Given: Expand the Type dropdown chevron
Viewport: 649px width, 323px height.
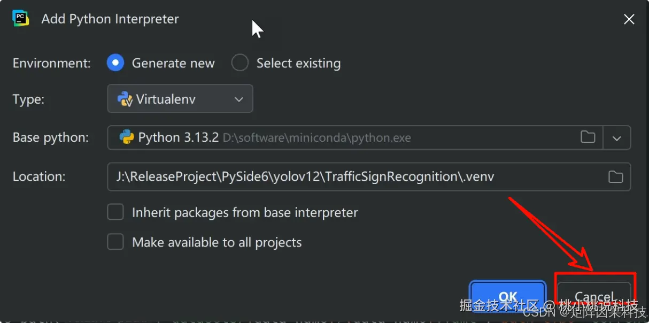Looking at the screenshot, I should point(239,99).
